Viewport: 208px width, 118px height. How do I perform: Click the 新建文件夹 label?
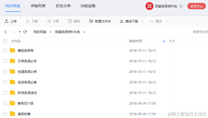pos(103,21)
